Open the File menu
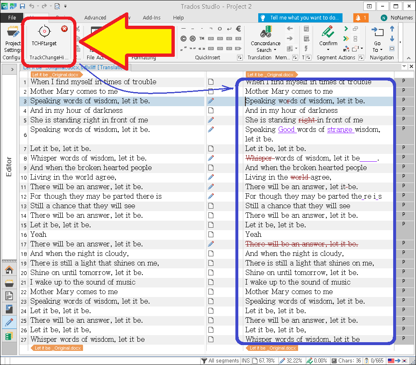The height and width of the screenshot is (365, 416). coord(12,17)
